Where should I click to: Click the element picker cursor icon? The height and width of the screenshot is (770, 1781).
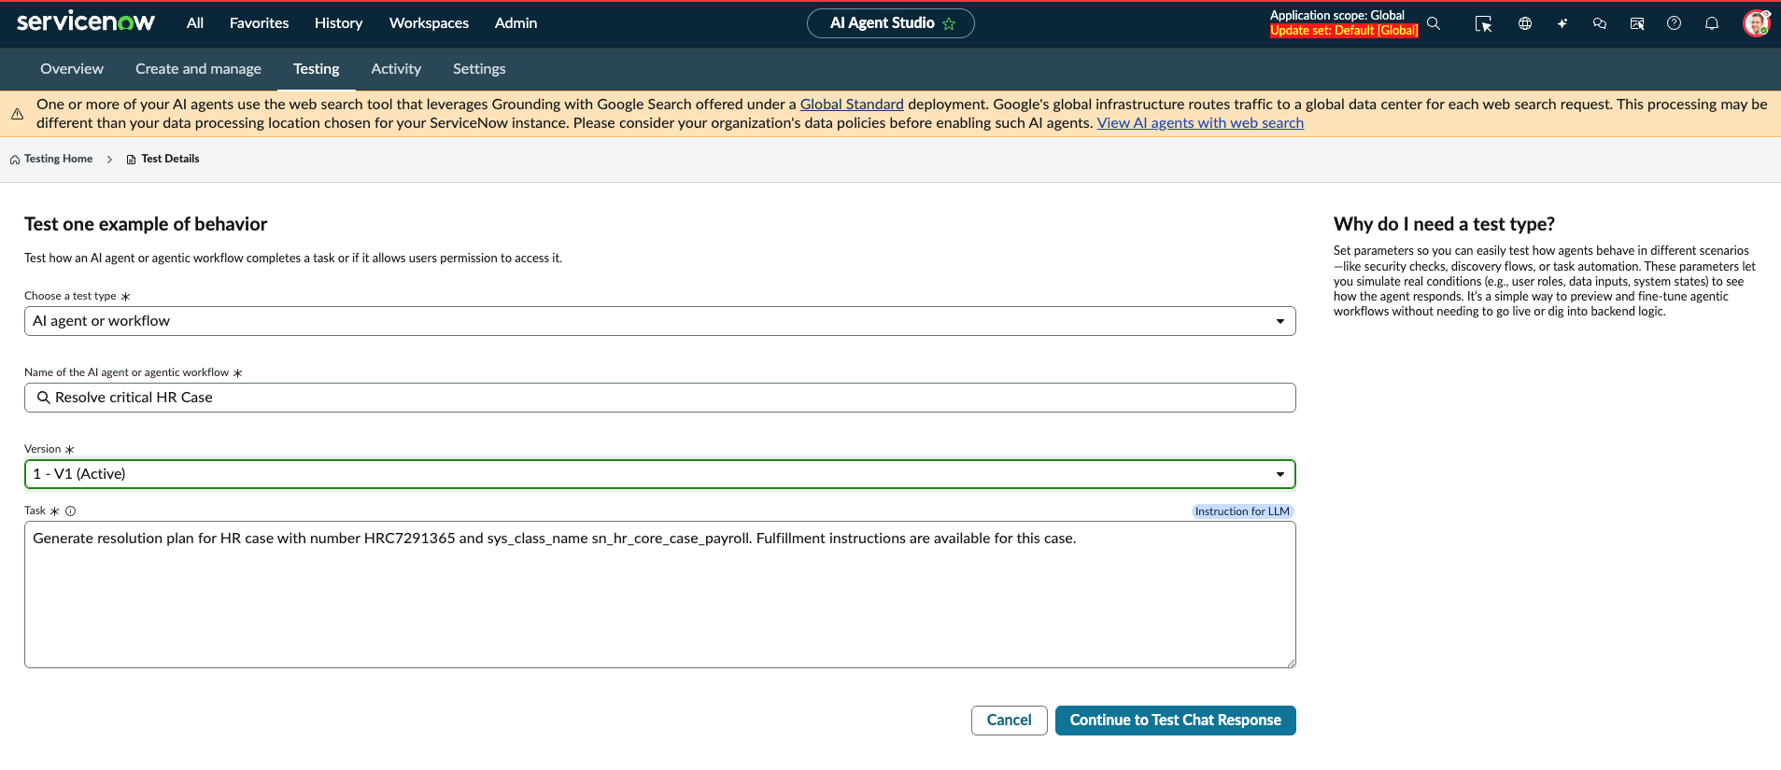click(x=1483, y=23)
